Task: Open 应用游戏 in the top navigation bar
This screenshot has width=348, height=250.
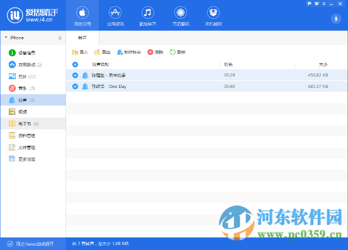Action: point(115,16)
